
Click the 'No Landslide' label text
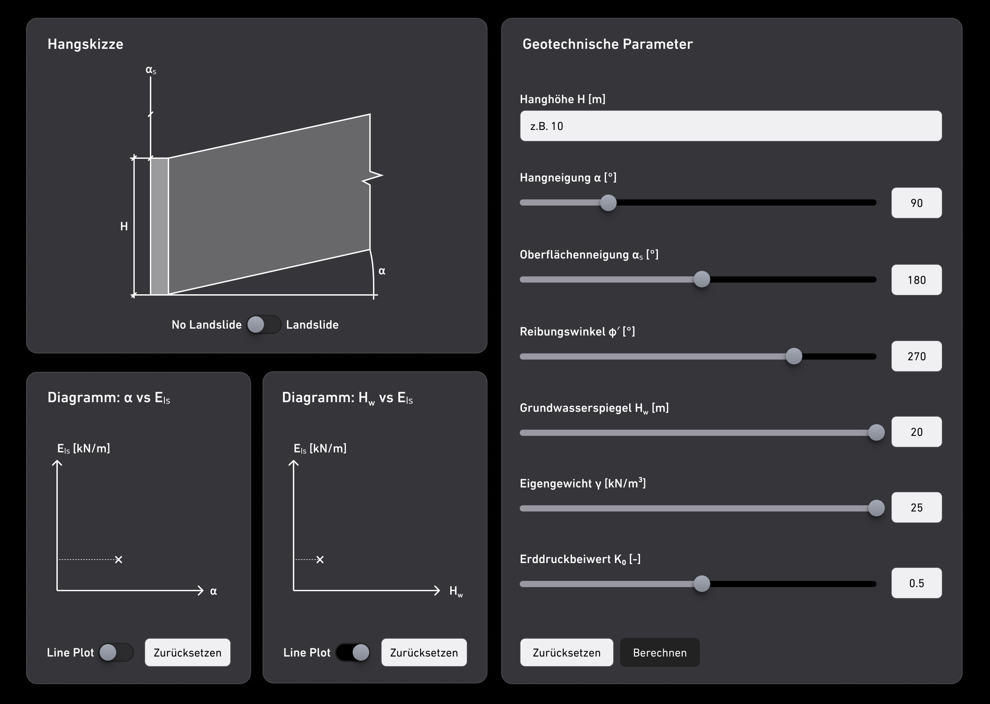[x=206, y=325]
